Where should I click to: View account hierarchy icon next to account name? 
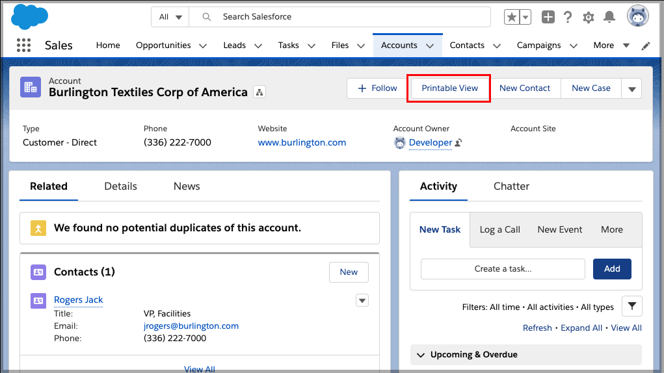[259, 92]
